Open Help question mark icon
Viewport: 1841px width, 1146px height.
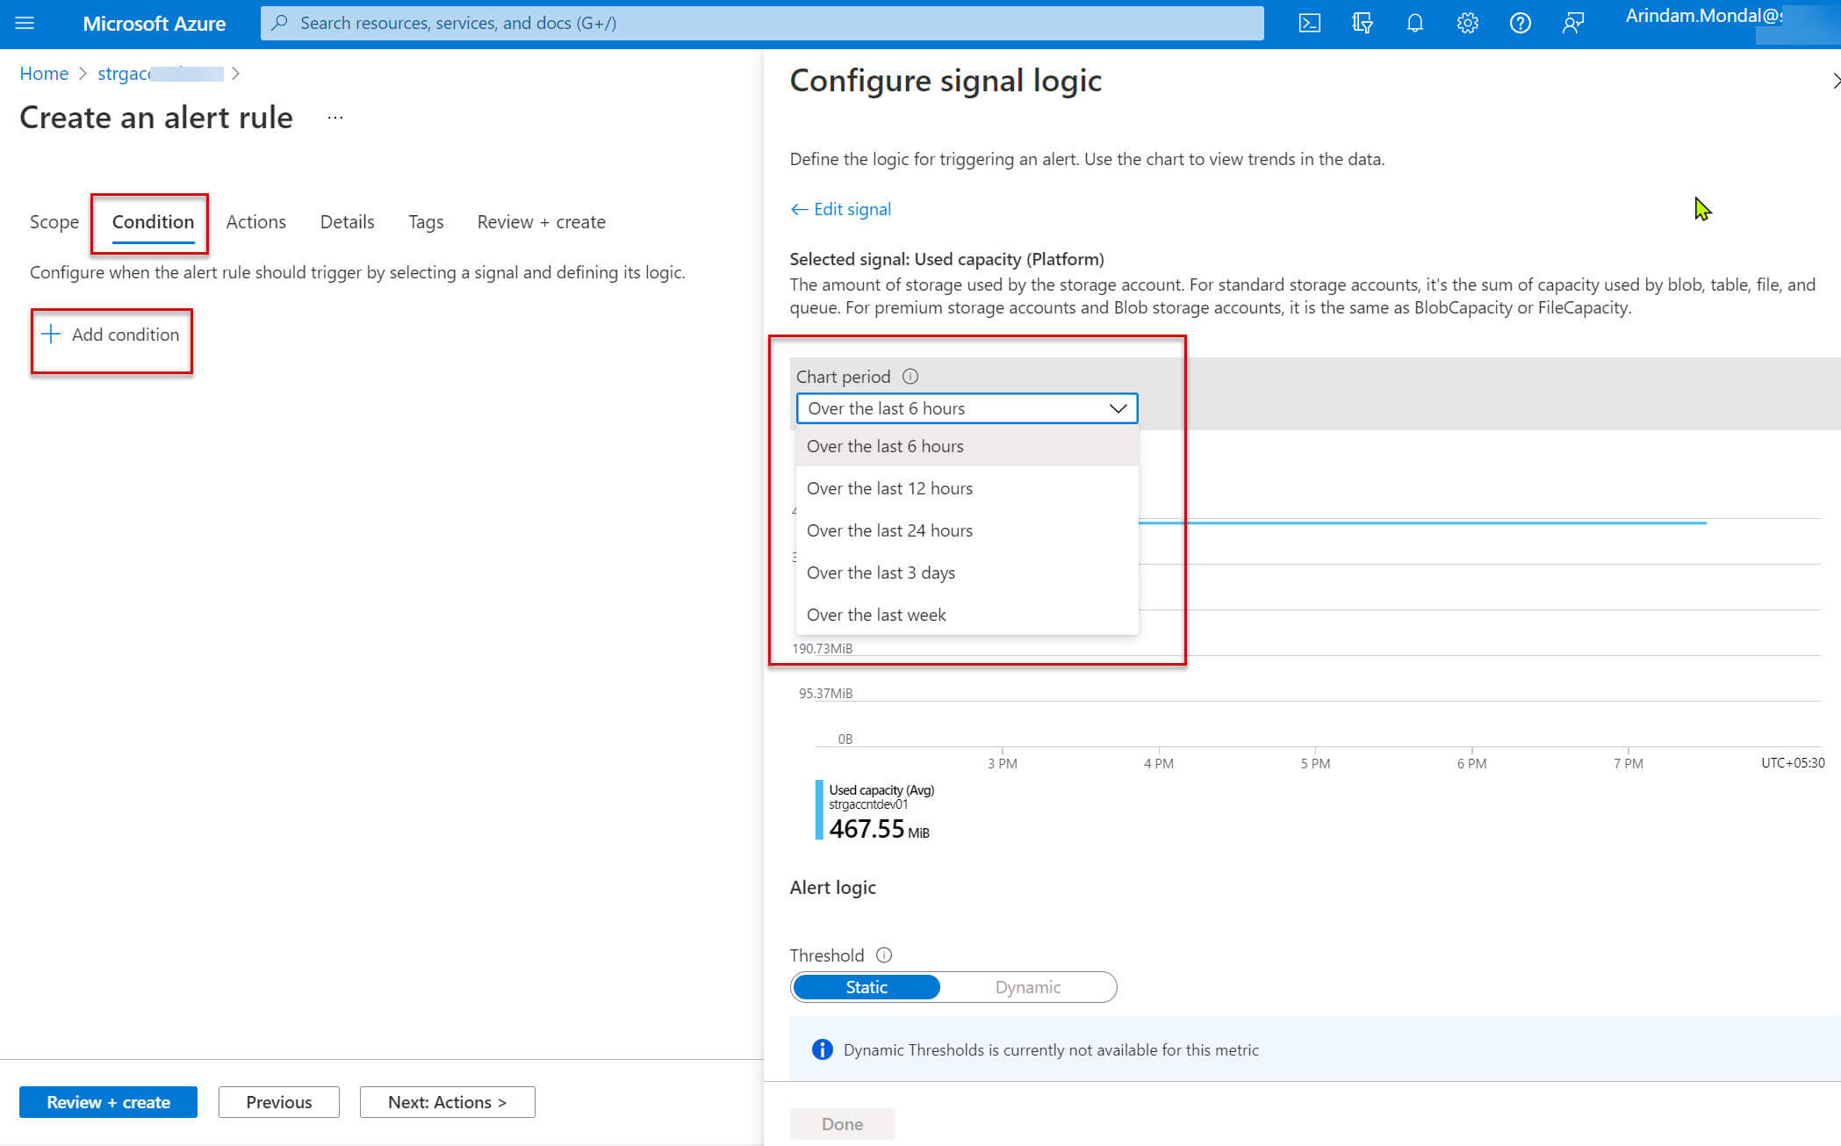(x=1520, y=24)
